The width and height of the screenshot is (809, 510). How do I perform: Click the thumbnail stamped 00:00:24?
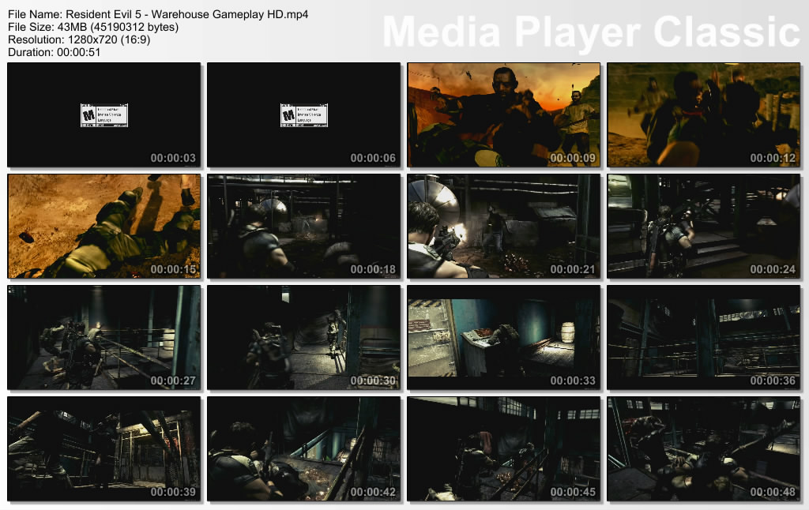point(703,227)
